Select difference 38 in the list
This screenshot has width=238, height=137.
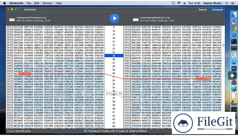click(114, 102)
